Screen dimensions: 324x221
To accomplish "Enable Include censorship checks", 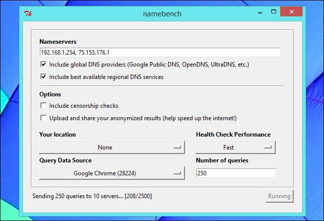I will pos(43,105).
